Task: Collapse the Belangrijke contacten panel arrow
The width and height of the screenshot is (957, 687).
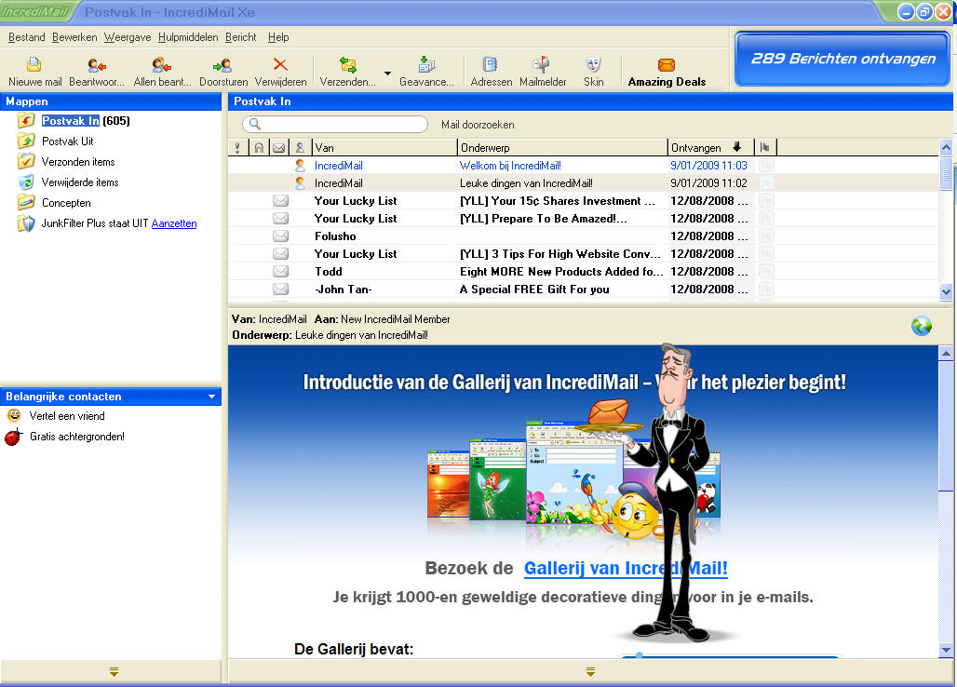Action: click(x=211, y=397)
